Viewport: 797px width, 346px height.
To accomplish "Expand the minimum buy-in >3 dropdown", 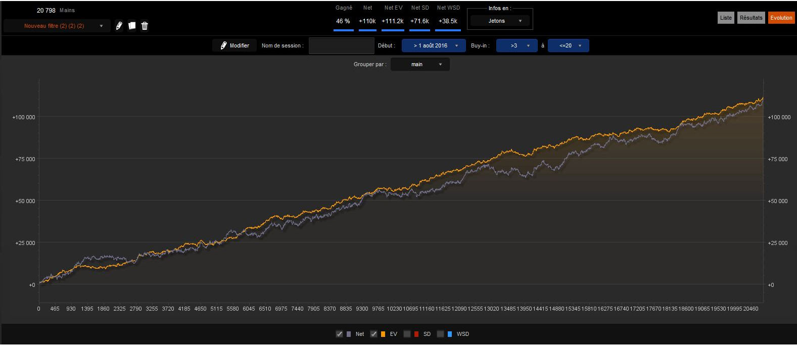I will point(517,45).
